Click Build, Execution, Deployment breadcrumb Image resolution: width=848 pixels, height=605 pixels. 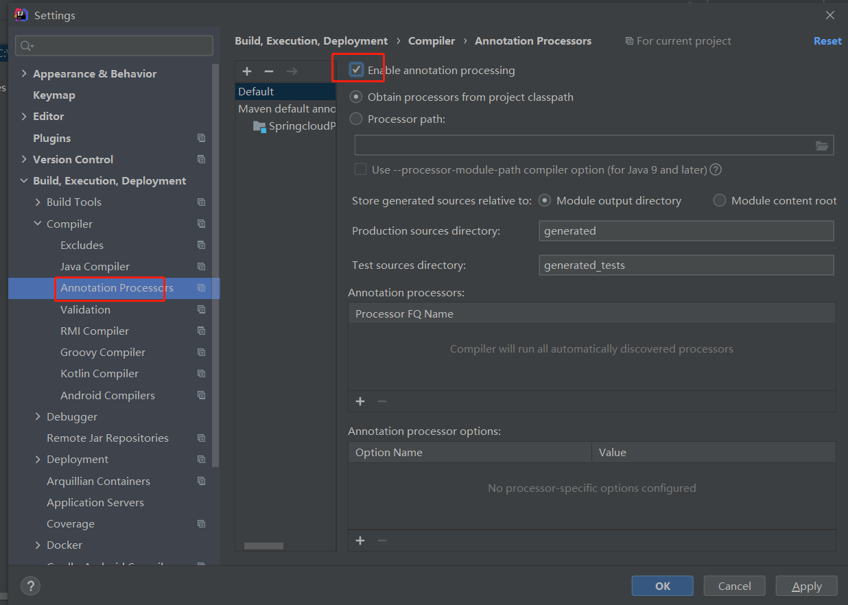click(x=311, y=41)
